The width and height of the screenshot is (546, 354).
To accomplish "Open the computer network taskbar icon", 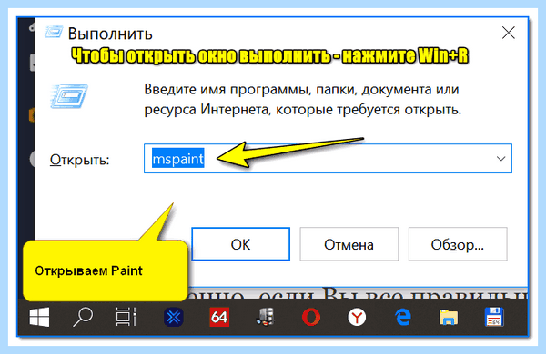I will (266, 317).
